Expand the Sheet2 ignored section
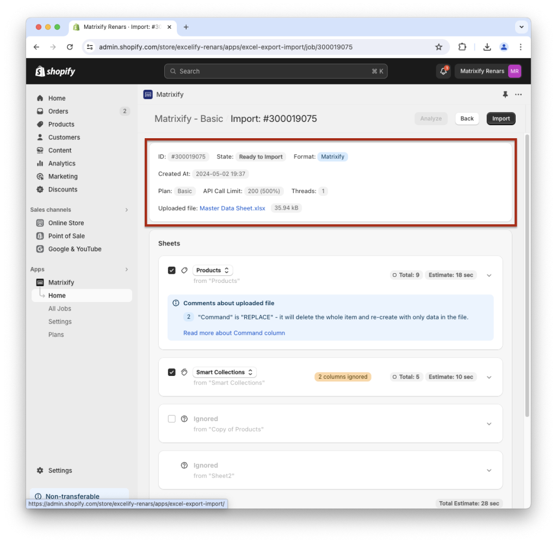This screenshot has width=557, height=543. point(488,470)
